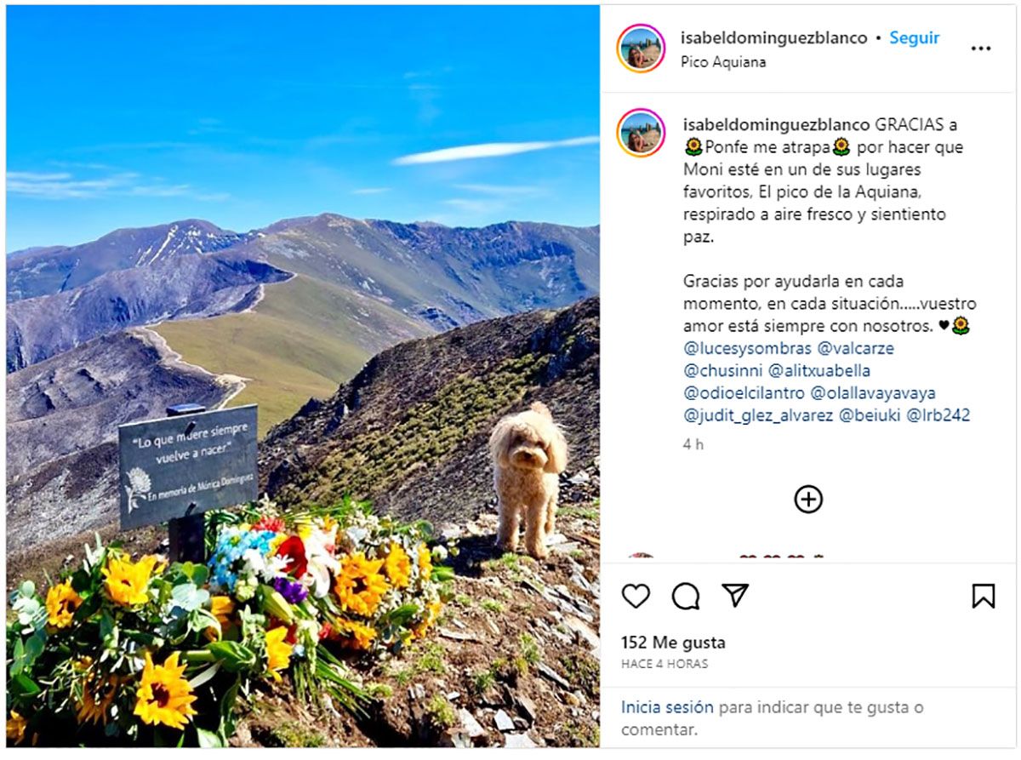
Task: Click the mountain memorial photo
Action: (x=303, y=376)
